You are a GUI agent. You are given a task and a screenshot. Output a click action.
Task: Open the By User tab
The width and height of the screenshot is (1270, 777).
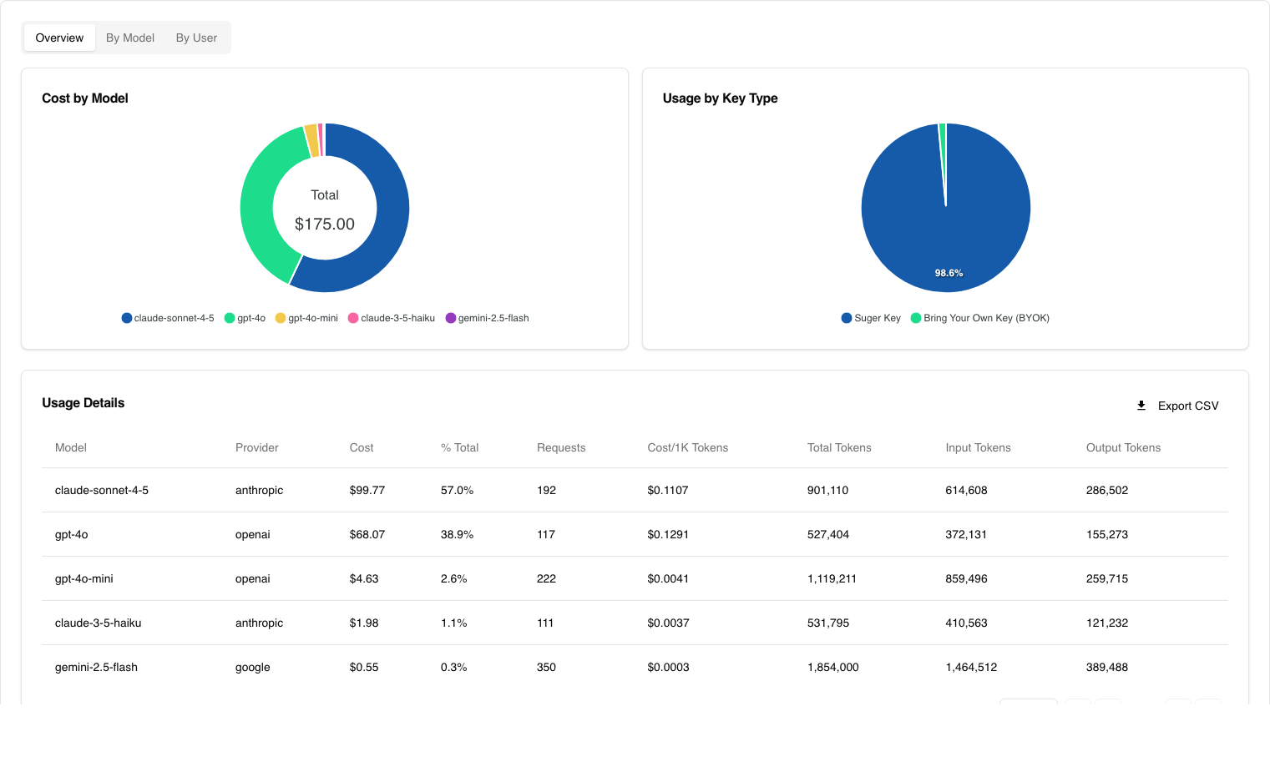pos(196,38)
